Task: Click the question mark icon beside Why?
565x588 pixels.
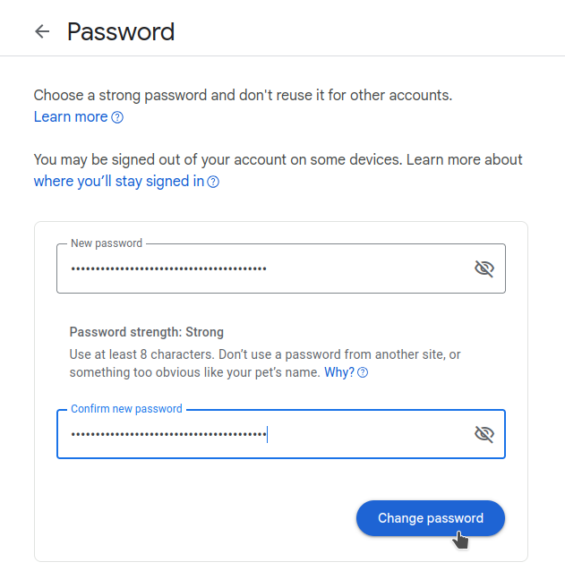Action: (363, 372)
